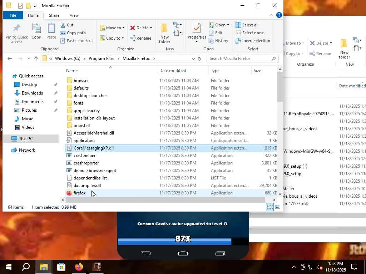Screen dimensions: 366x274
Task: Open Explorer help question mark
Action: point(279,15)
